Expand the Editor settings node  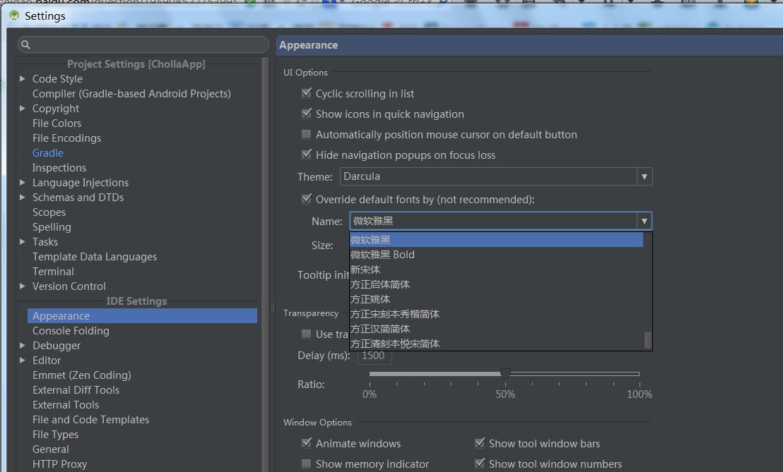22,360
